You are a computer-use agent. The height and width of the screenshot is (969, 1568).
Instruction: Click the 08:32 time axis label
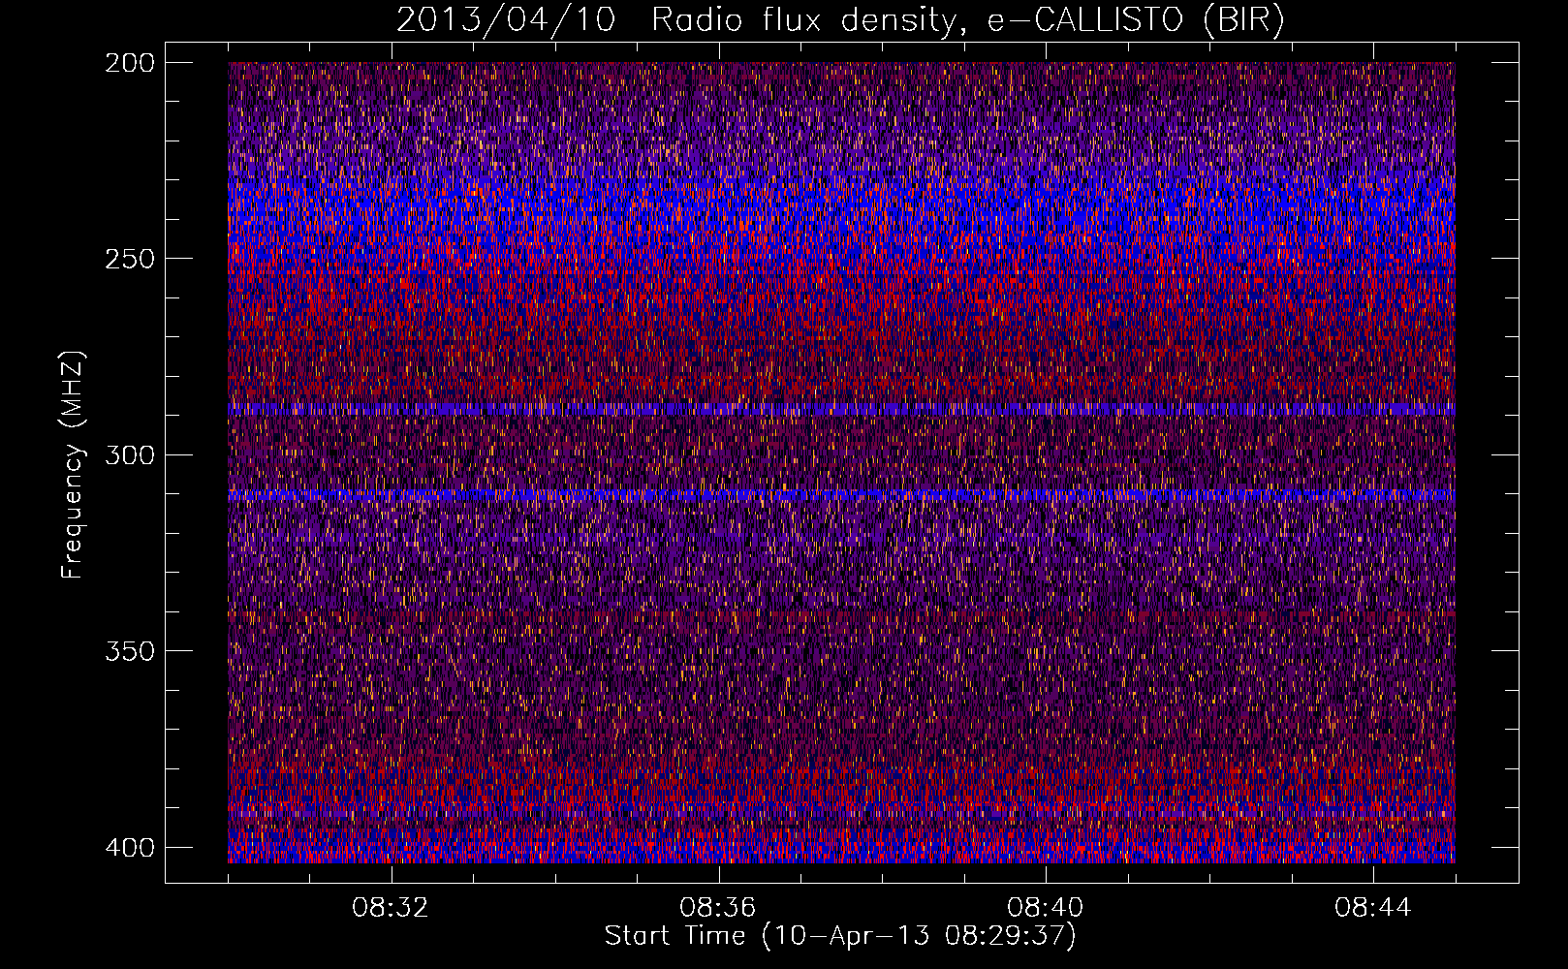tap(391, 908)
